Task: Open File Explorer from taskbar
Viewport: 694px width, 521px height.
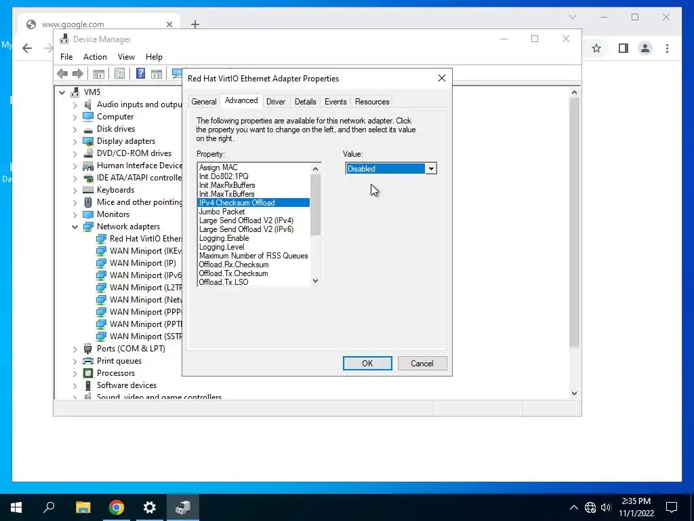Action: (x=83, y=507)
